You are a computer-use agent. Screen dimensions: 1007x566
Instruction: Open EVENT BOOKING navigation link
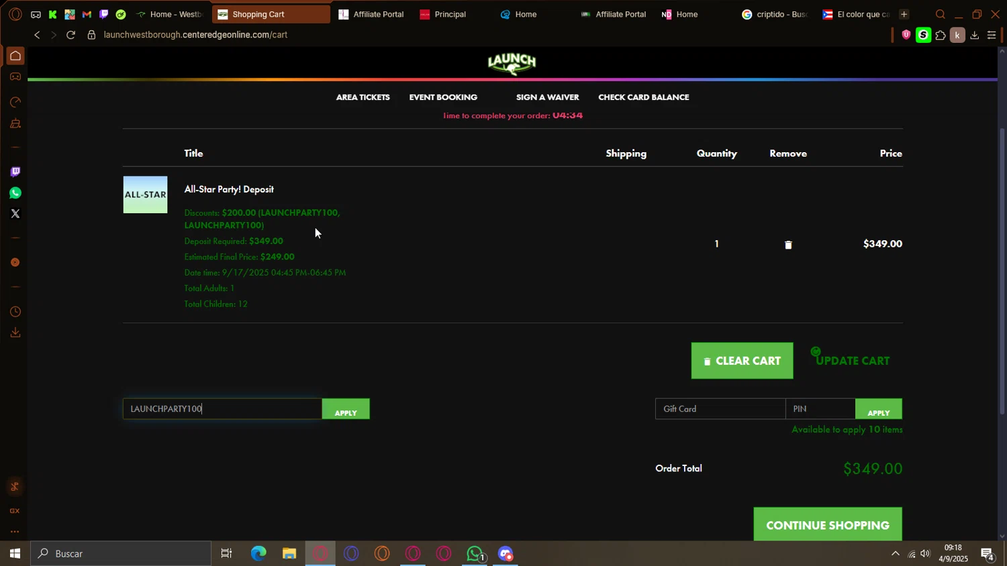443,97
